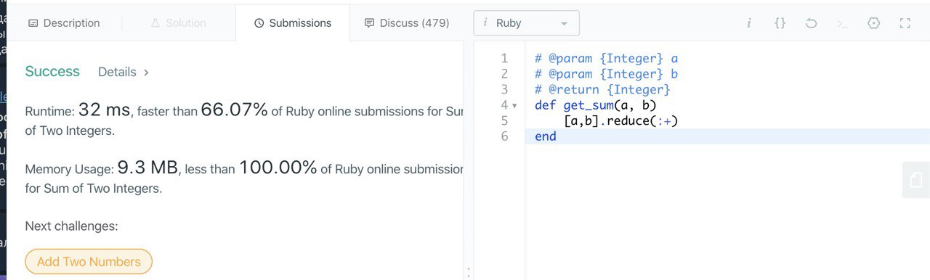
Task: Click the curly braces code template icon
Action: pos(780,23)
